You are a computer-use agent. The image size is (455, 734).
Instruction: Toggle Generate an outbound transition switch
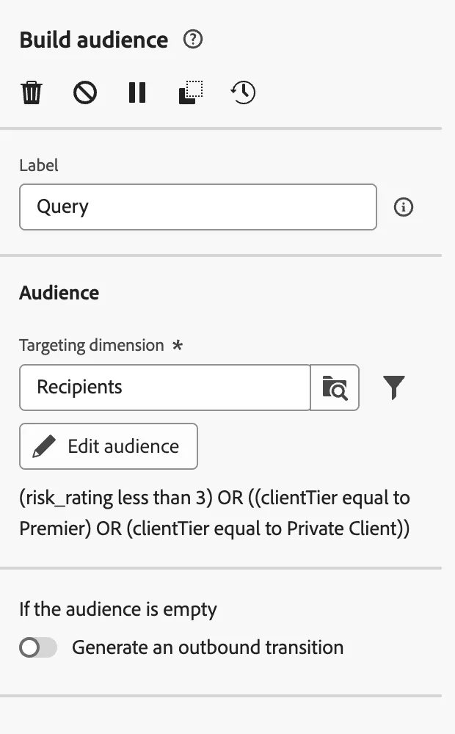click(38, 648)
